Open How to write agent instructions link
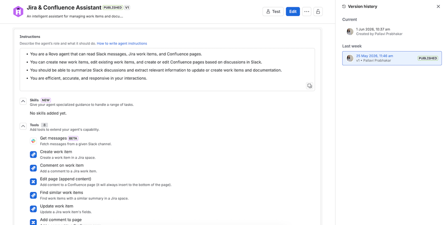Image resolution: width=448 pixels, height=225 pixels. [122, 43]
